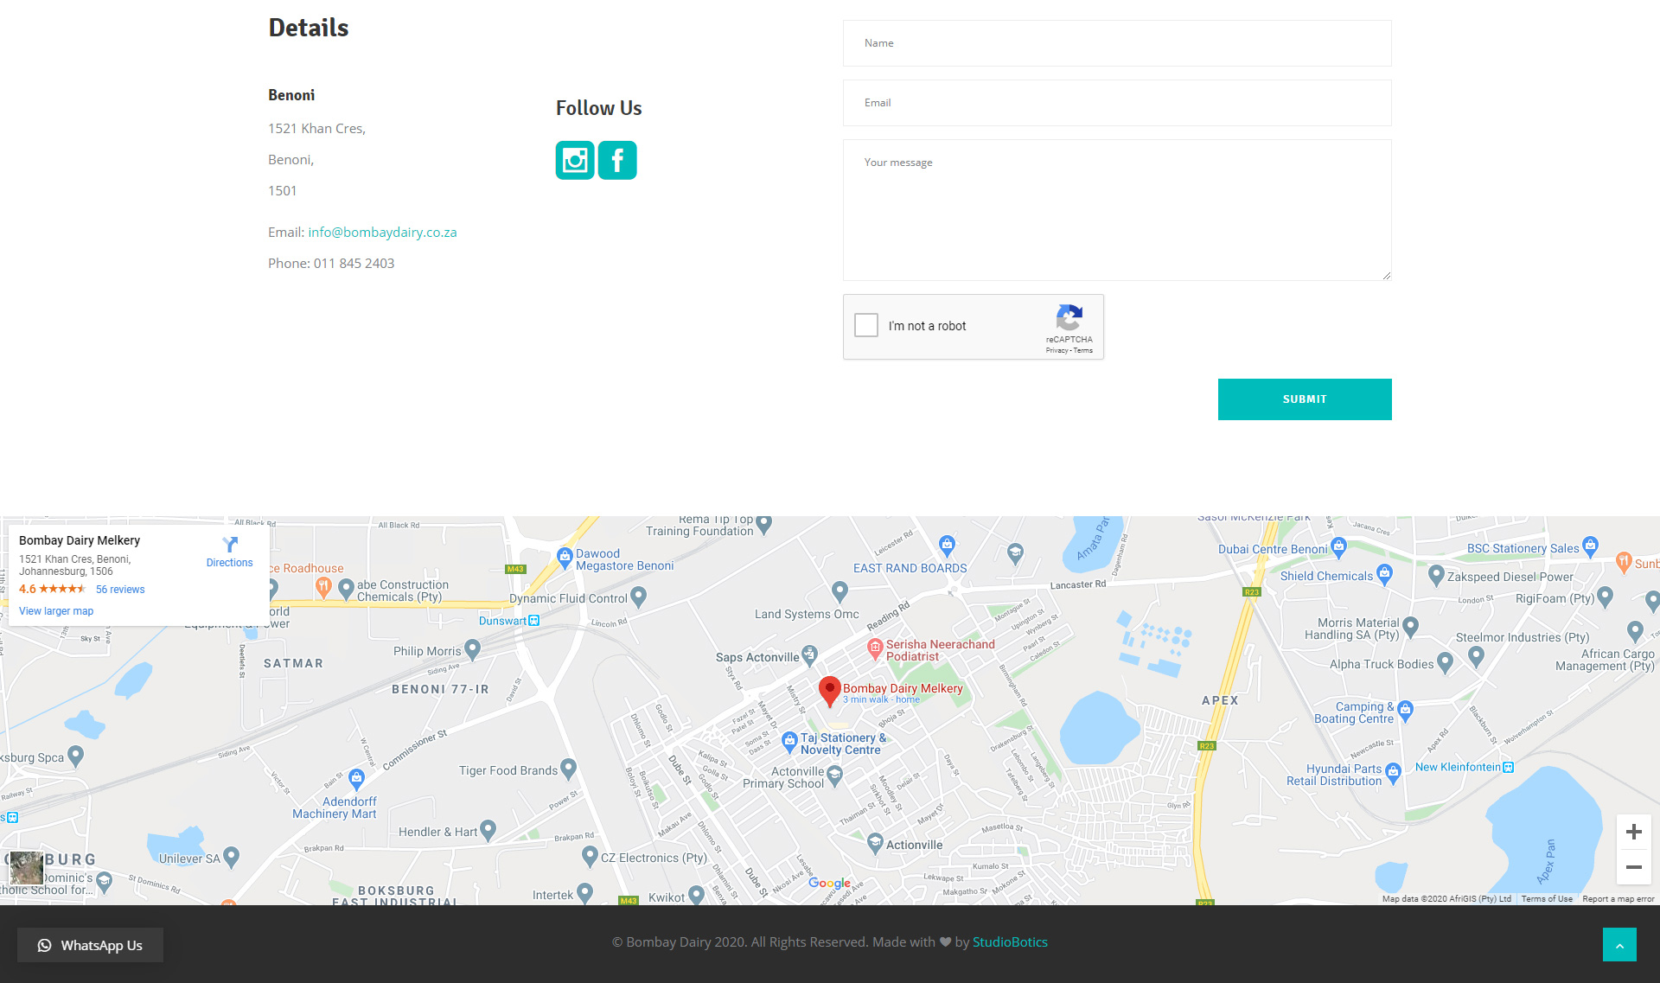The width and height of the screenshot is (1660, 983).
Task: Click the scroll-to-top arrow button
Action: click(1619, 945)
